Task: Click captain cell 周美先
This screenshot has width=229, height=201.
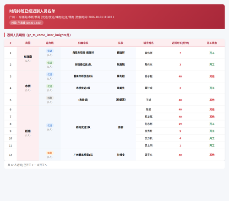Action: (x=120, y=88)
